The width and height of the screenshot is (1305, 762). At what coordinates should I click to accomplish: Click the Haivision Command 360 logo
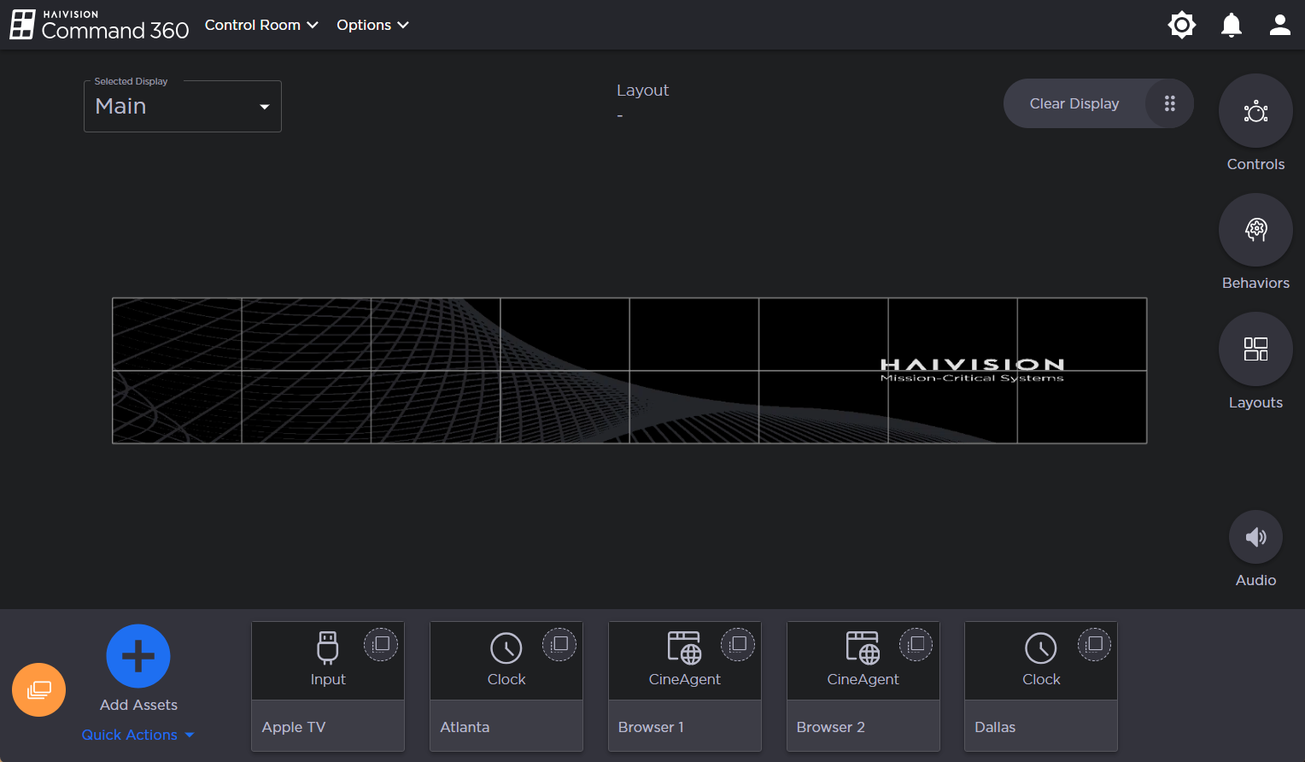point(99,26)
